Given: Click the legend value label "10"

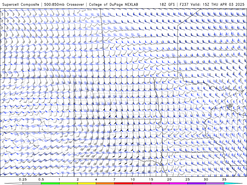Looking at the screenshot, I should tap(133, 179).
